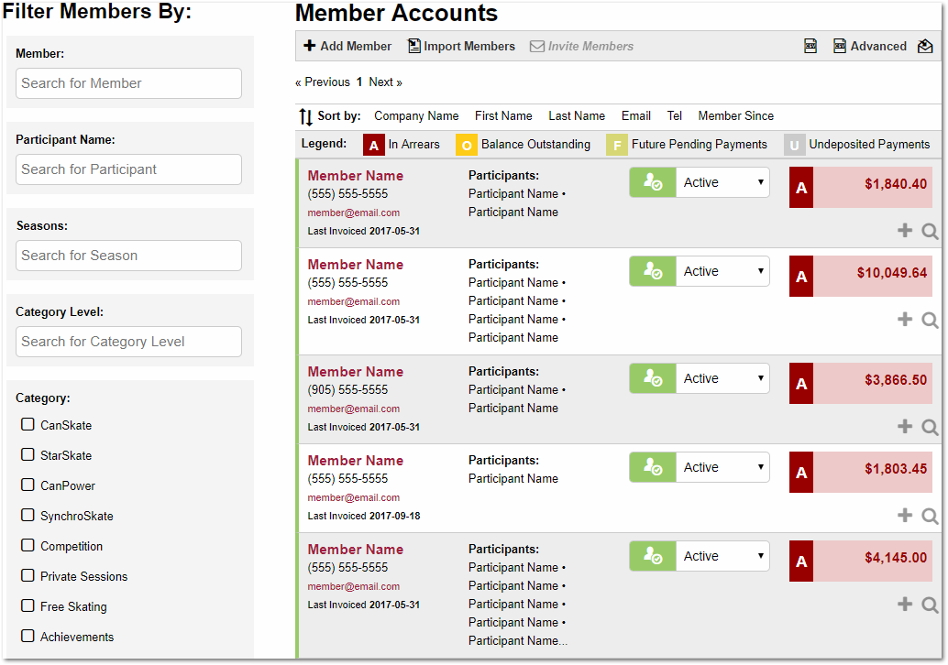Open the Active dropdown in the $10,049.64 row
Viewport: 948px width, 665px height.
(722, 271)
